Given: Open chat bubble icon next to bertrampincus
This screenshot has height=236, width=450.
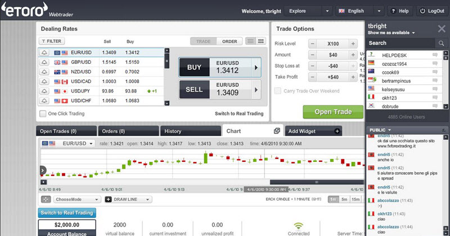Looking at the screenshot, I should pos(435,80).
